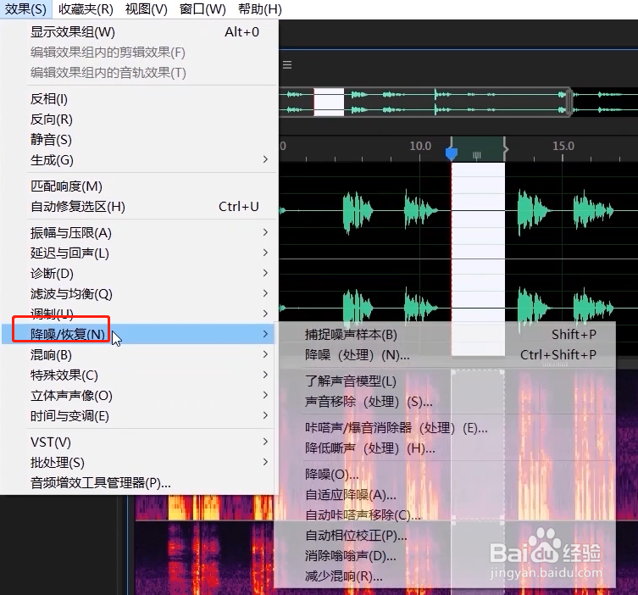Choose 自动咔嗒声移除(C)...
The image size is (638, 595).
[x=446, y=515]
